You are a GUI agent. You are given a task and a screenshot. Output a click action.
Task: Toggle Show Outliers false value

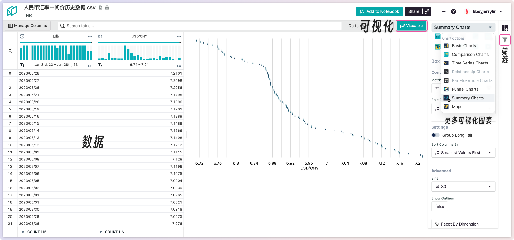[440, 206]
